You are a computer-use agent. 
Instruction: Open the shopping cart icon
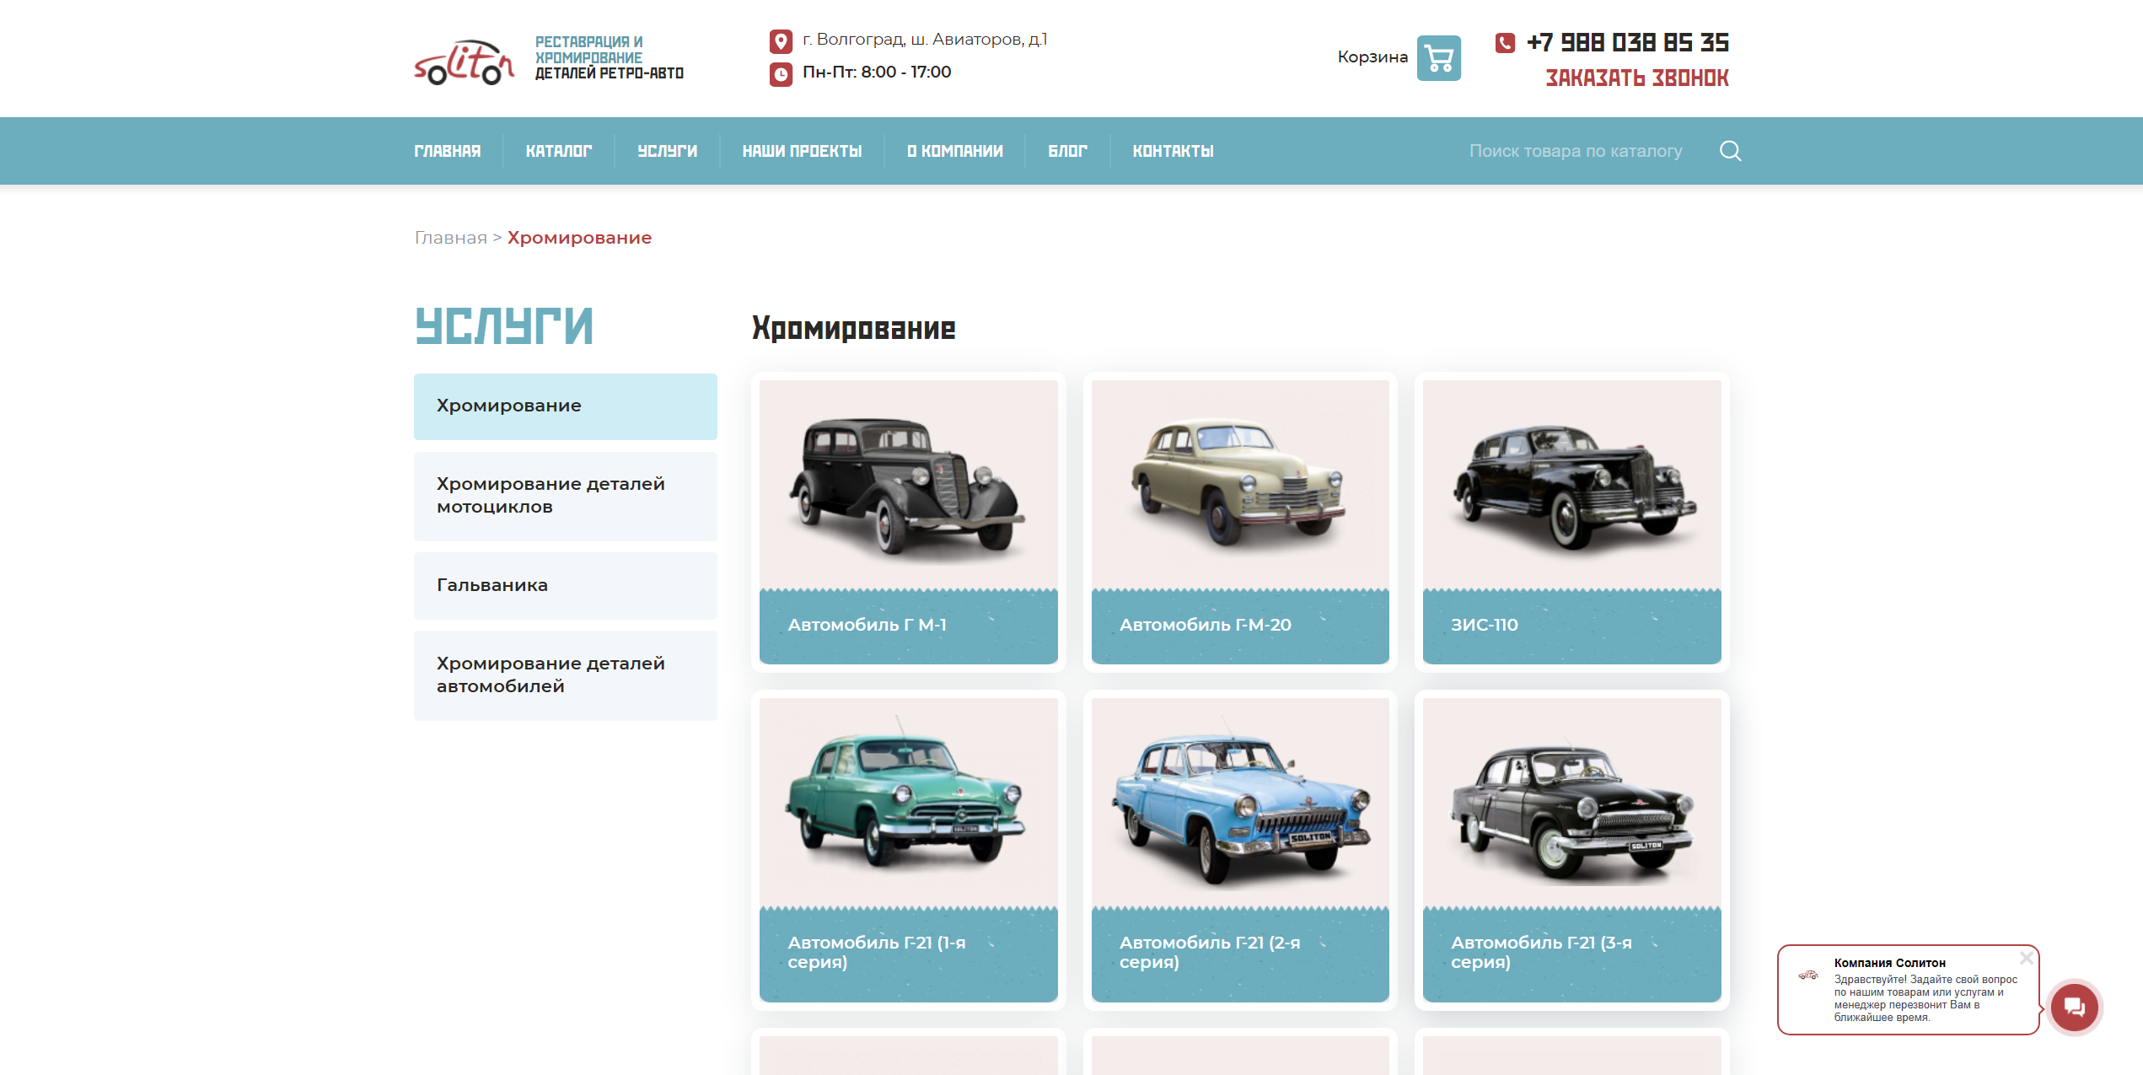click(1438, 58)
